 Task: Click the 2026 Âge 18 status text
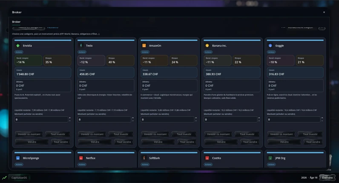pos(309,177)
